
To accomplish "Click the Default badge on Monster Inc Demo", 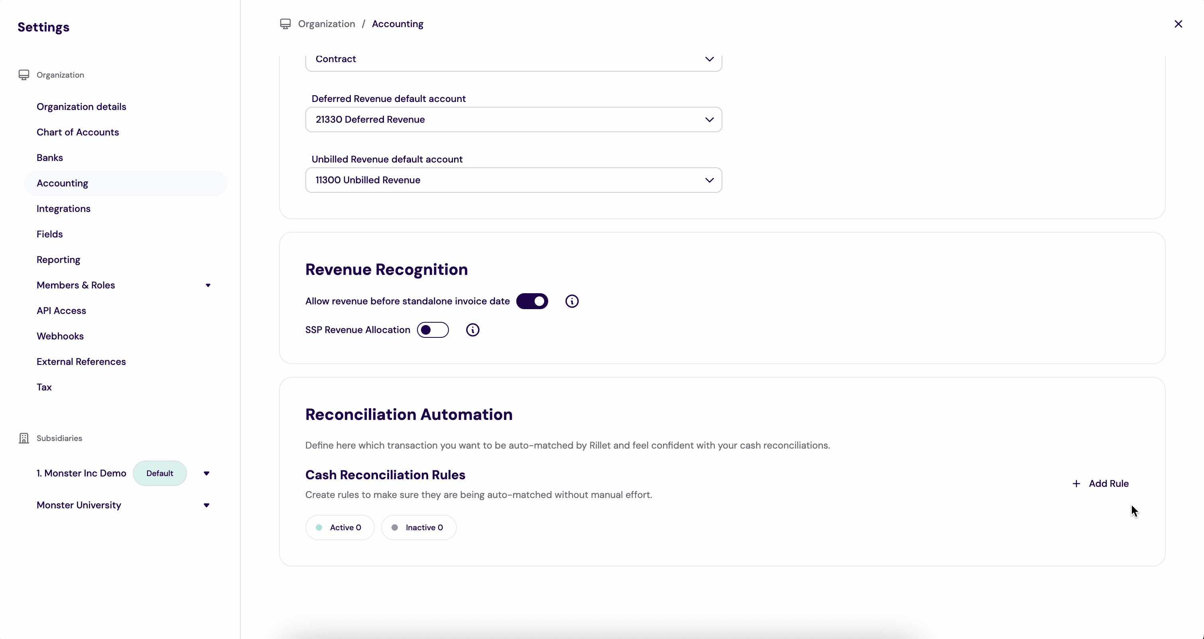I will click(x=159, y=473).
